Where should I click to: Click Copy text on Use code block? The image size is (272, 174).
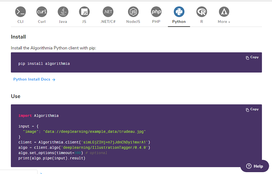pyautogui.click(x=255, y=109)
